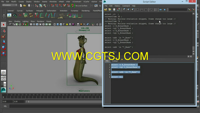Click the Clear All broom icon
This screenshot has width=200, height=113.
coord(132,10)
